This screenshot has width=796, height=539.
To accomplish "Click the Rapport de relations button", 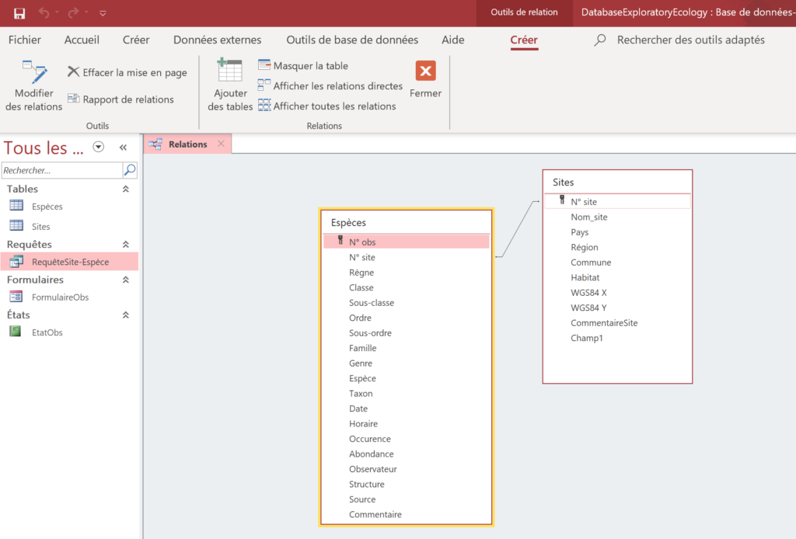I will pyautogui.click(x=120, y=99).
